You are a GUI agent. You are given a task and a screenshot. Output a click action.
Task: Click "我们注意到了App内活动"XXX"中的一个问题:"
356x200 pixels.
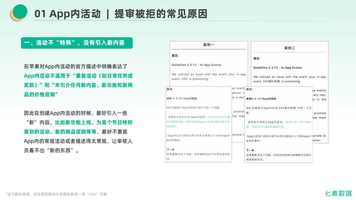[194, 108]
